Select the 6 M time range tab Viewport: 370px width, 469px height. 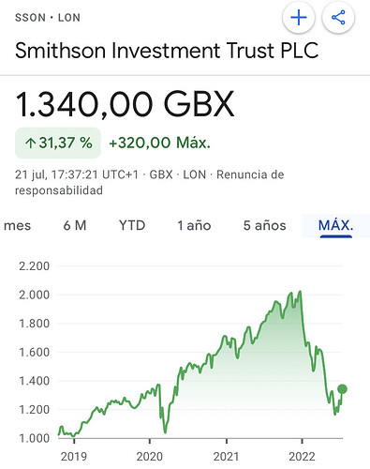75,225
